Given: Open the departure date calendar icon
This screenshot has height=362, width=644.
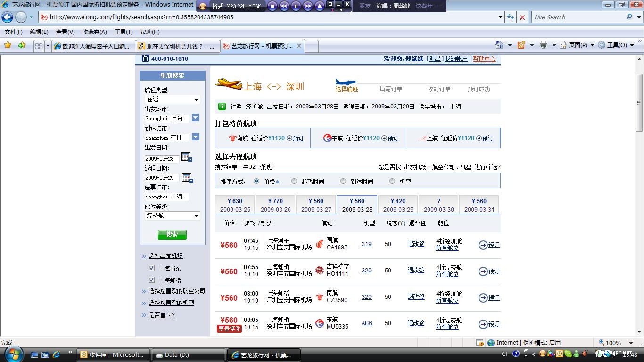Looking at the screenshot, I should pos(187,157).
